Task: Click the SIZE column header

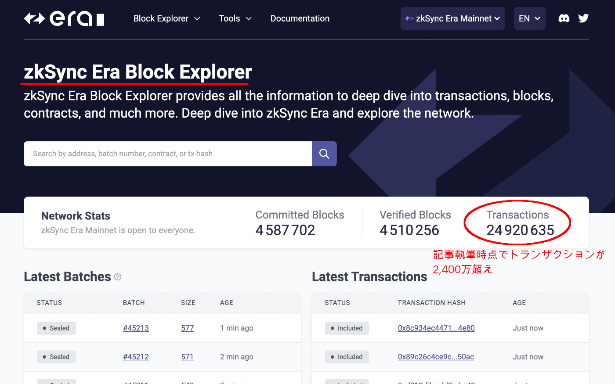Action: point(188,303)
